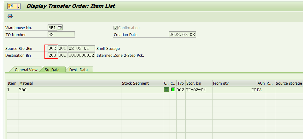Click the small arrow beside title menu icon
Viewport: 303px width, 139px height.
point(18,6)
